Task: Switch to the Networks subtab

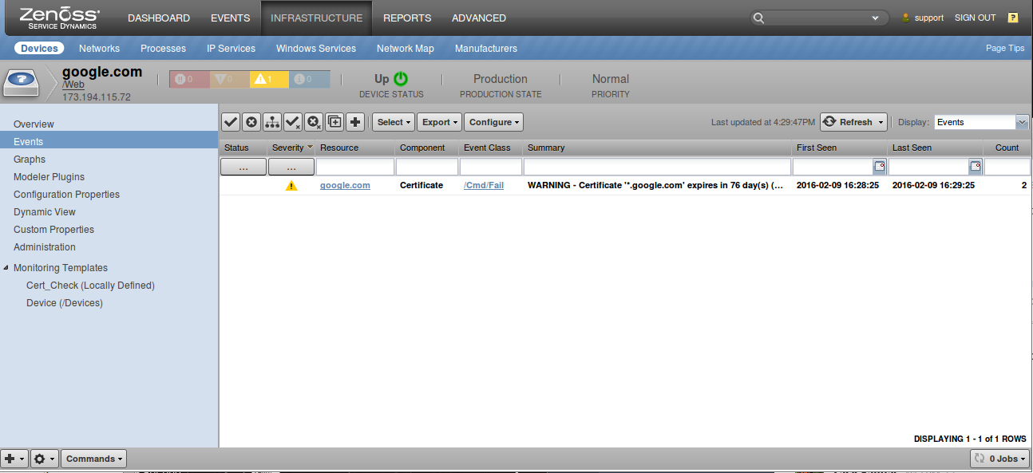Action: 99,49
